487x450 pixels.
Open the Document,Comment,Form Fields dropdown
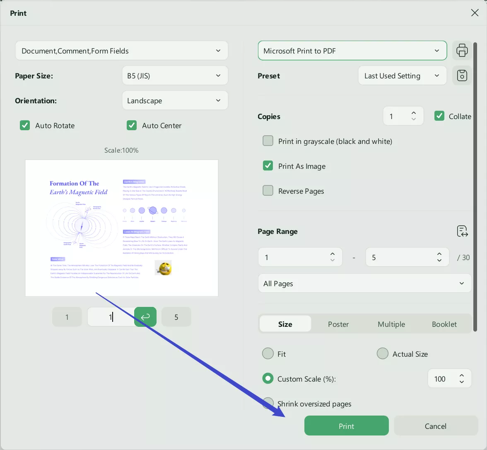pyautogui.click(x=121, y=50)
